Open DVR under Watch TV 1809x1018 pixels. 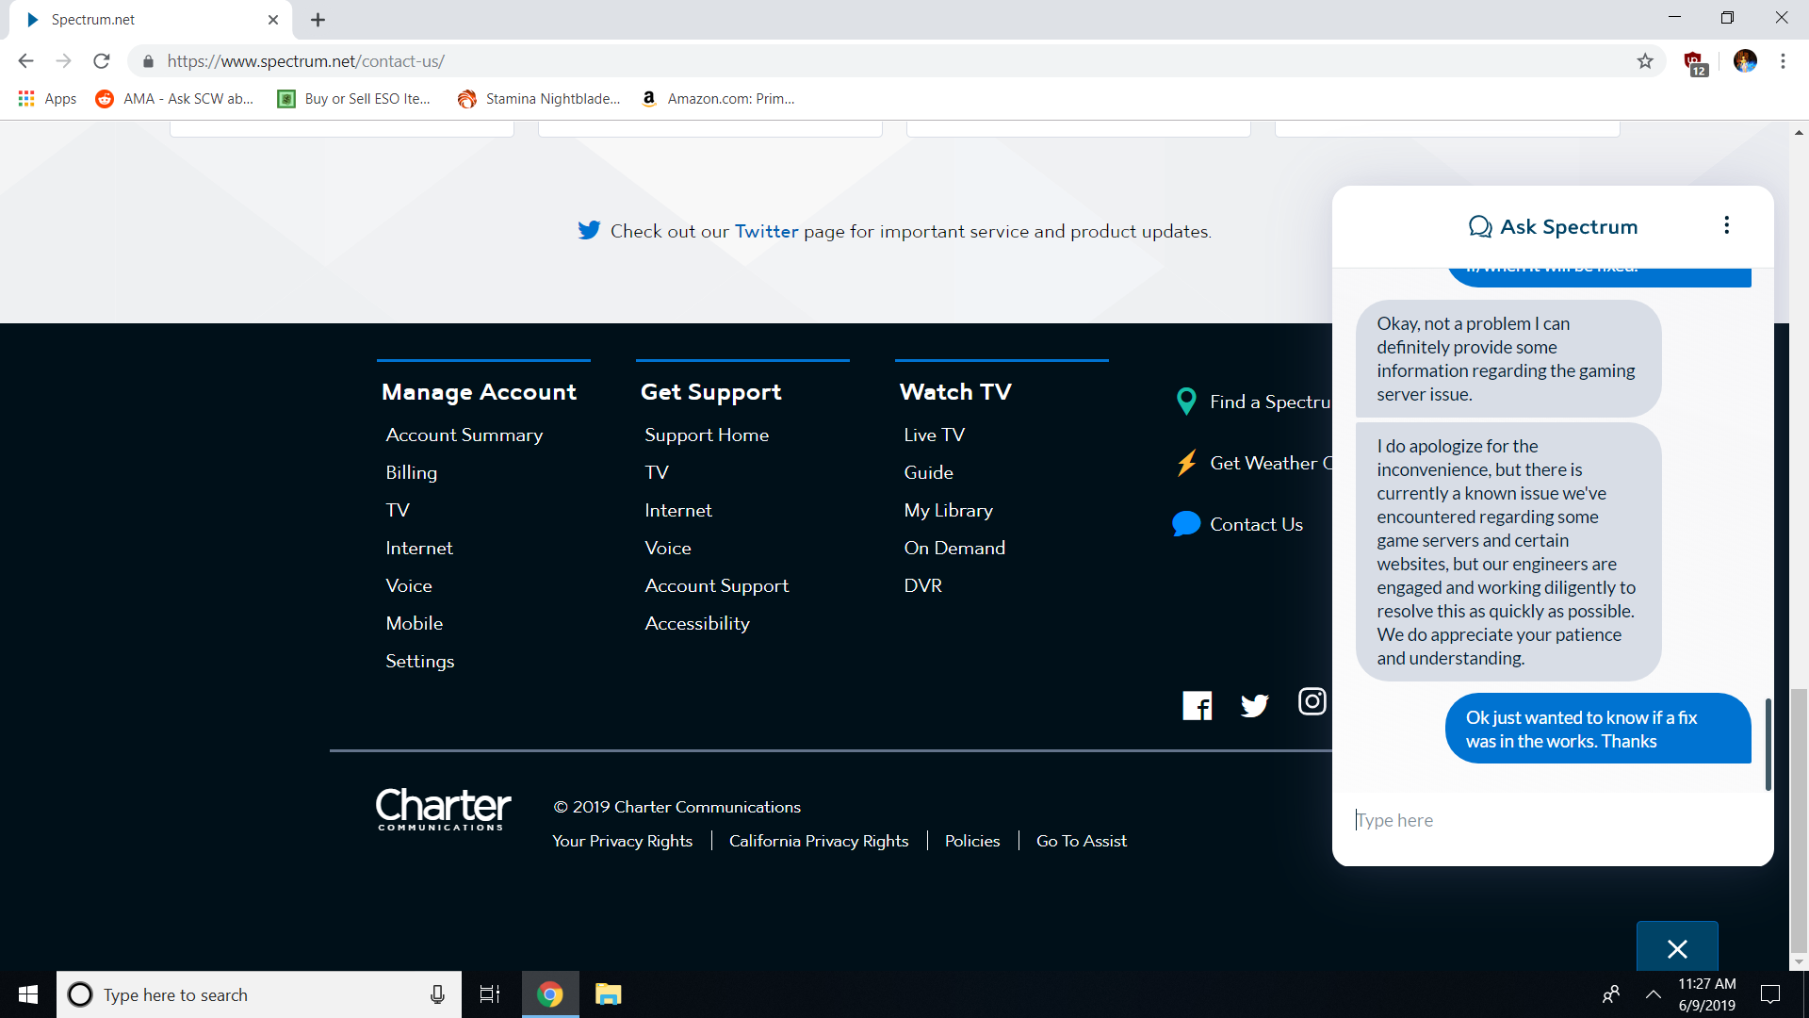pos(922,585)
